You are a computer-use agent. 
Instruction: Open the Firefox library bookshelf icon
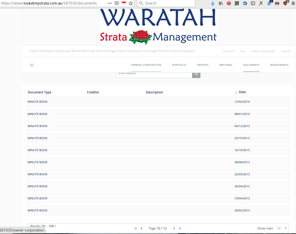coord(221,3)
